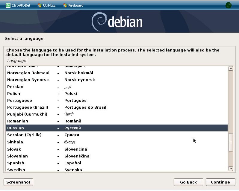This screenshot has width=239, height=191.
Task: Select Norwegian Bokmaal language row
Action: click(x=117, y=73)
